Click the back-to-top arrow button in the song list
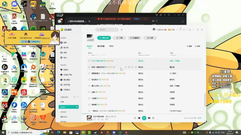Screen dimensions: 241x135 [202, 109]
